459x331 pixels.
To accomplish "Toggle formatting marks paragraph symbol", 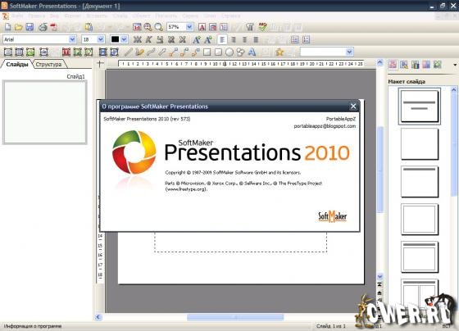I will [x=249, y=27].
